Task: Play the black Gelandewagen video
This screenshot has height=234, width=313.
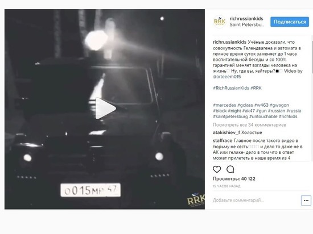Action: pos(105,108)
